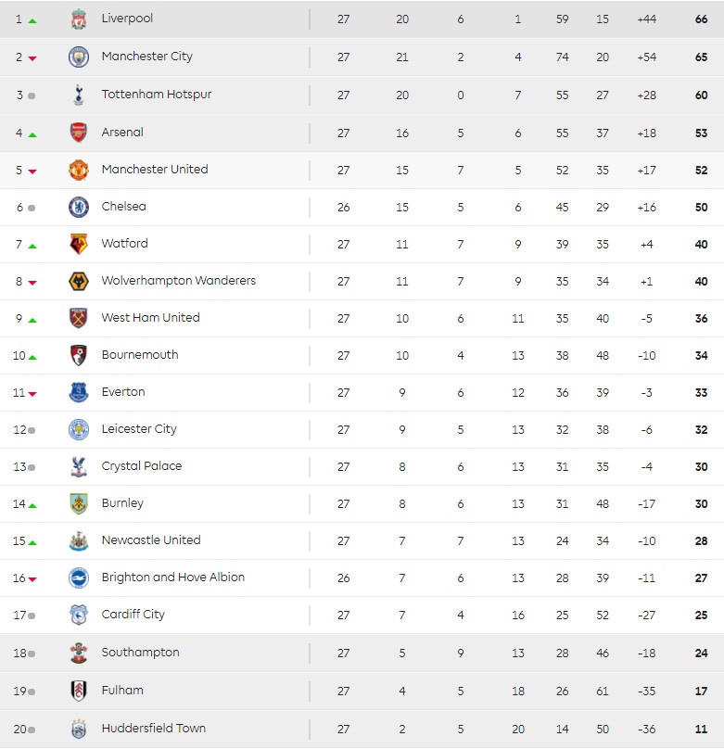
Task: Click green up arrow beside Liverpool's position
Action: click(32, 20)
